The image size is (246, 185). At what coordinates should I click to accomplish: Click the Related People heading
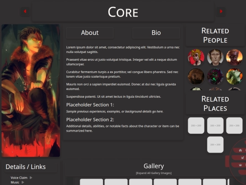click(215, 35)
